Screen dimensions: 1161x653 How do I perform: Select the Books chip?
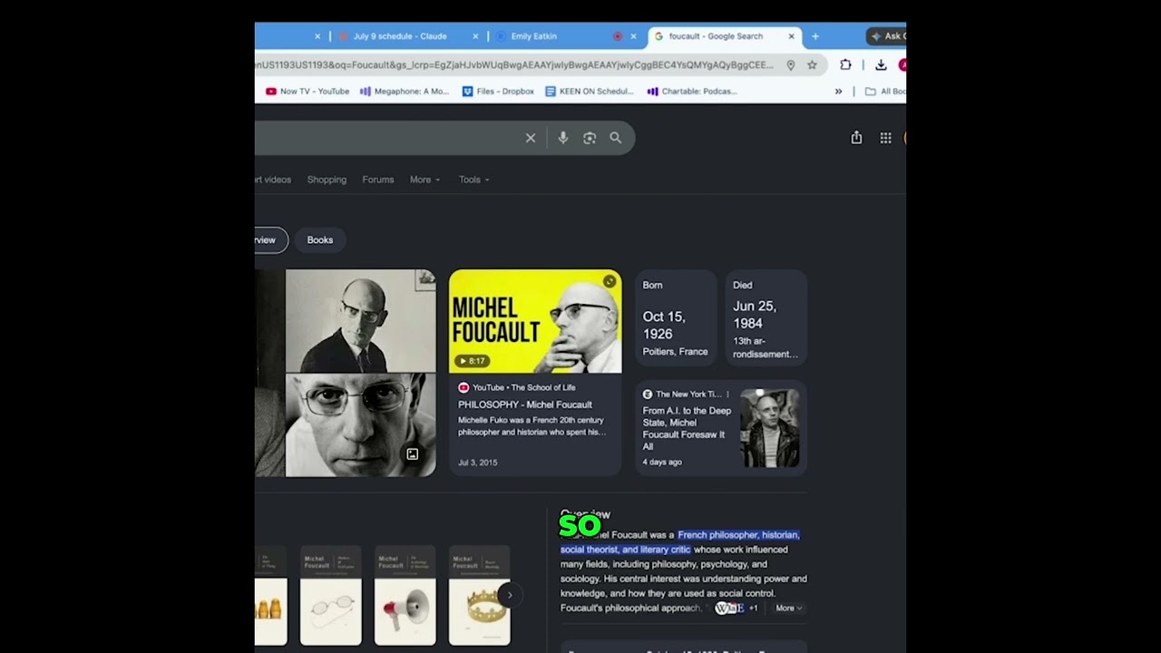[x=320, y=240]
